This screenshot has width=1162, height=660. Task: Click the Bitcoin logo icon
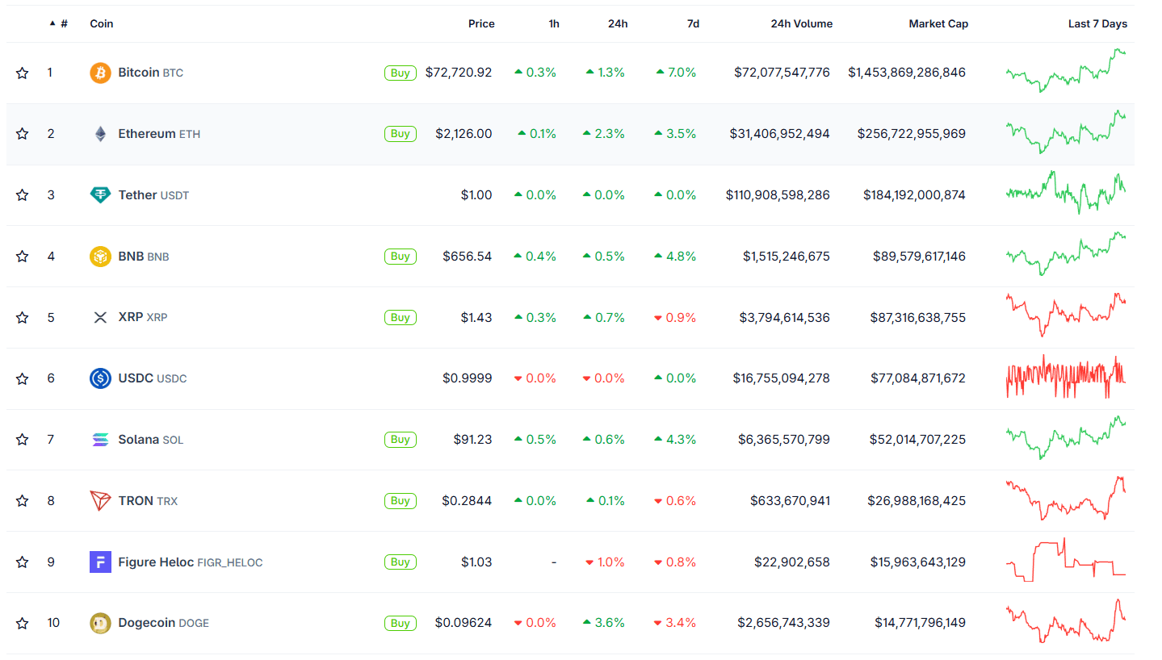(x=99, y=72)
